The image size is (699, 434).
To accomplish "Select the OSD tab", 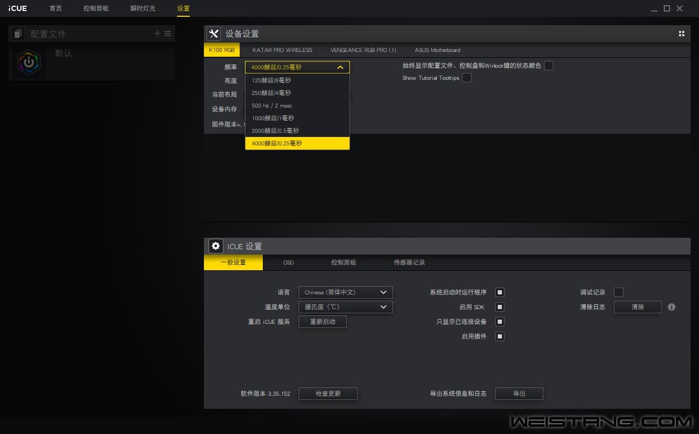I will click(289, 262).
